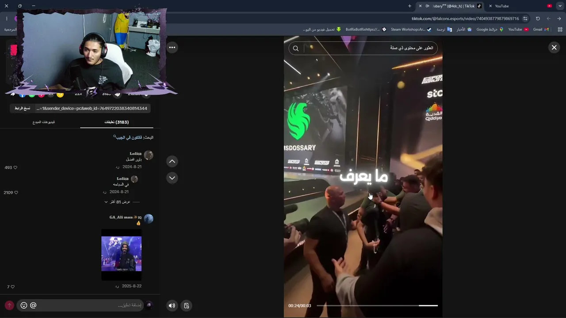Reply to the comment with 2109 likes
The width and height of the screenshot is (566, 318).
click(x=104, y=192)
